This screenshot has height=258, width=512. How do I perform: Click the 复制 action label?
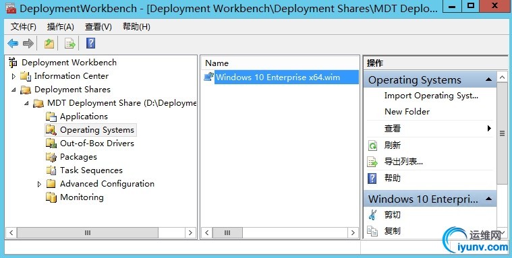pyautogui.click(x=392, y=231)
